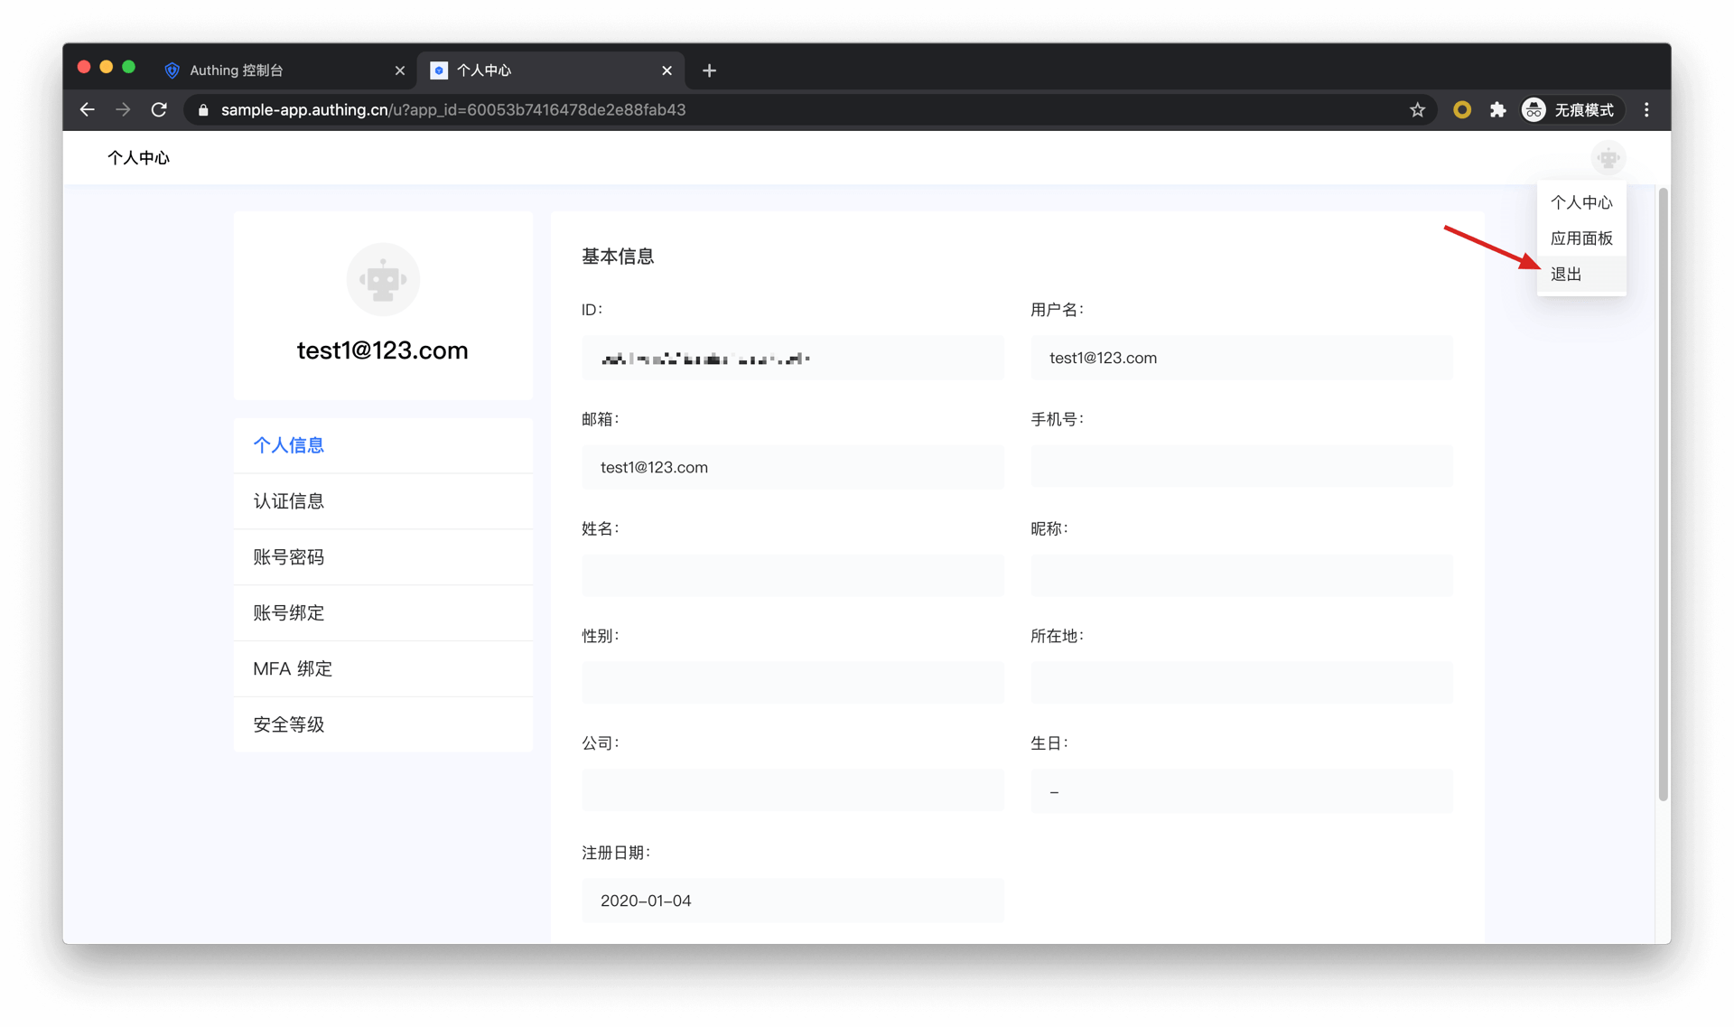Viewport: 1734px width, 1027px height.
Task: Click the page reload icon
Action: click(159, 109)
